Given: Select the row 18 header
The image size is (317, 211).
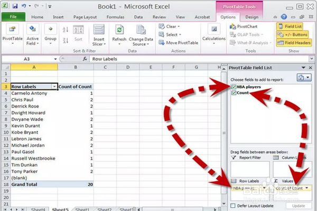Looking at the screenshot, I should pos(6,184).
